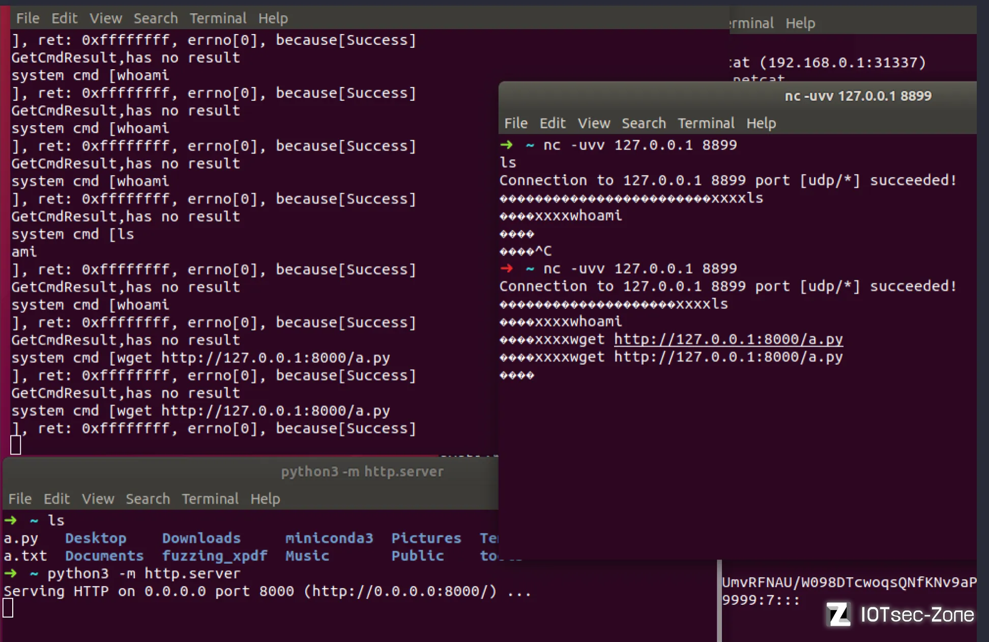Click the 'UmvRFNAU/W098DTcwoqsQNfKNv9aP' hash text

849,582
